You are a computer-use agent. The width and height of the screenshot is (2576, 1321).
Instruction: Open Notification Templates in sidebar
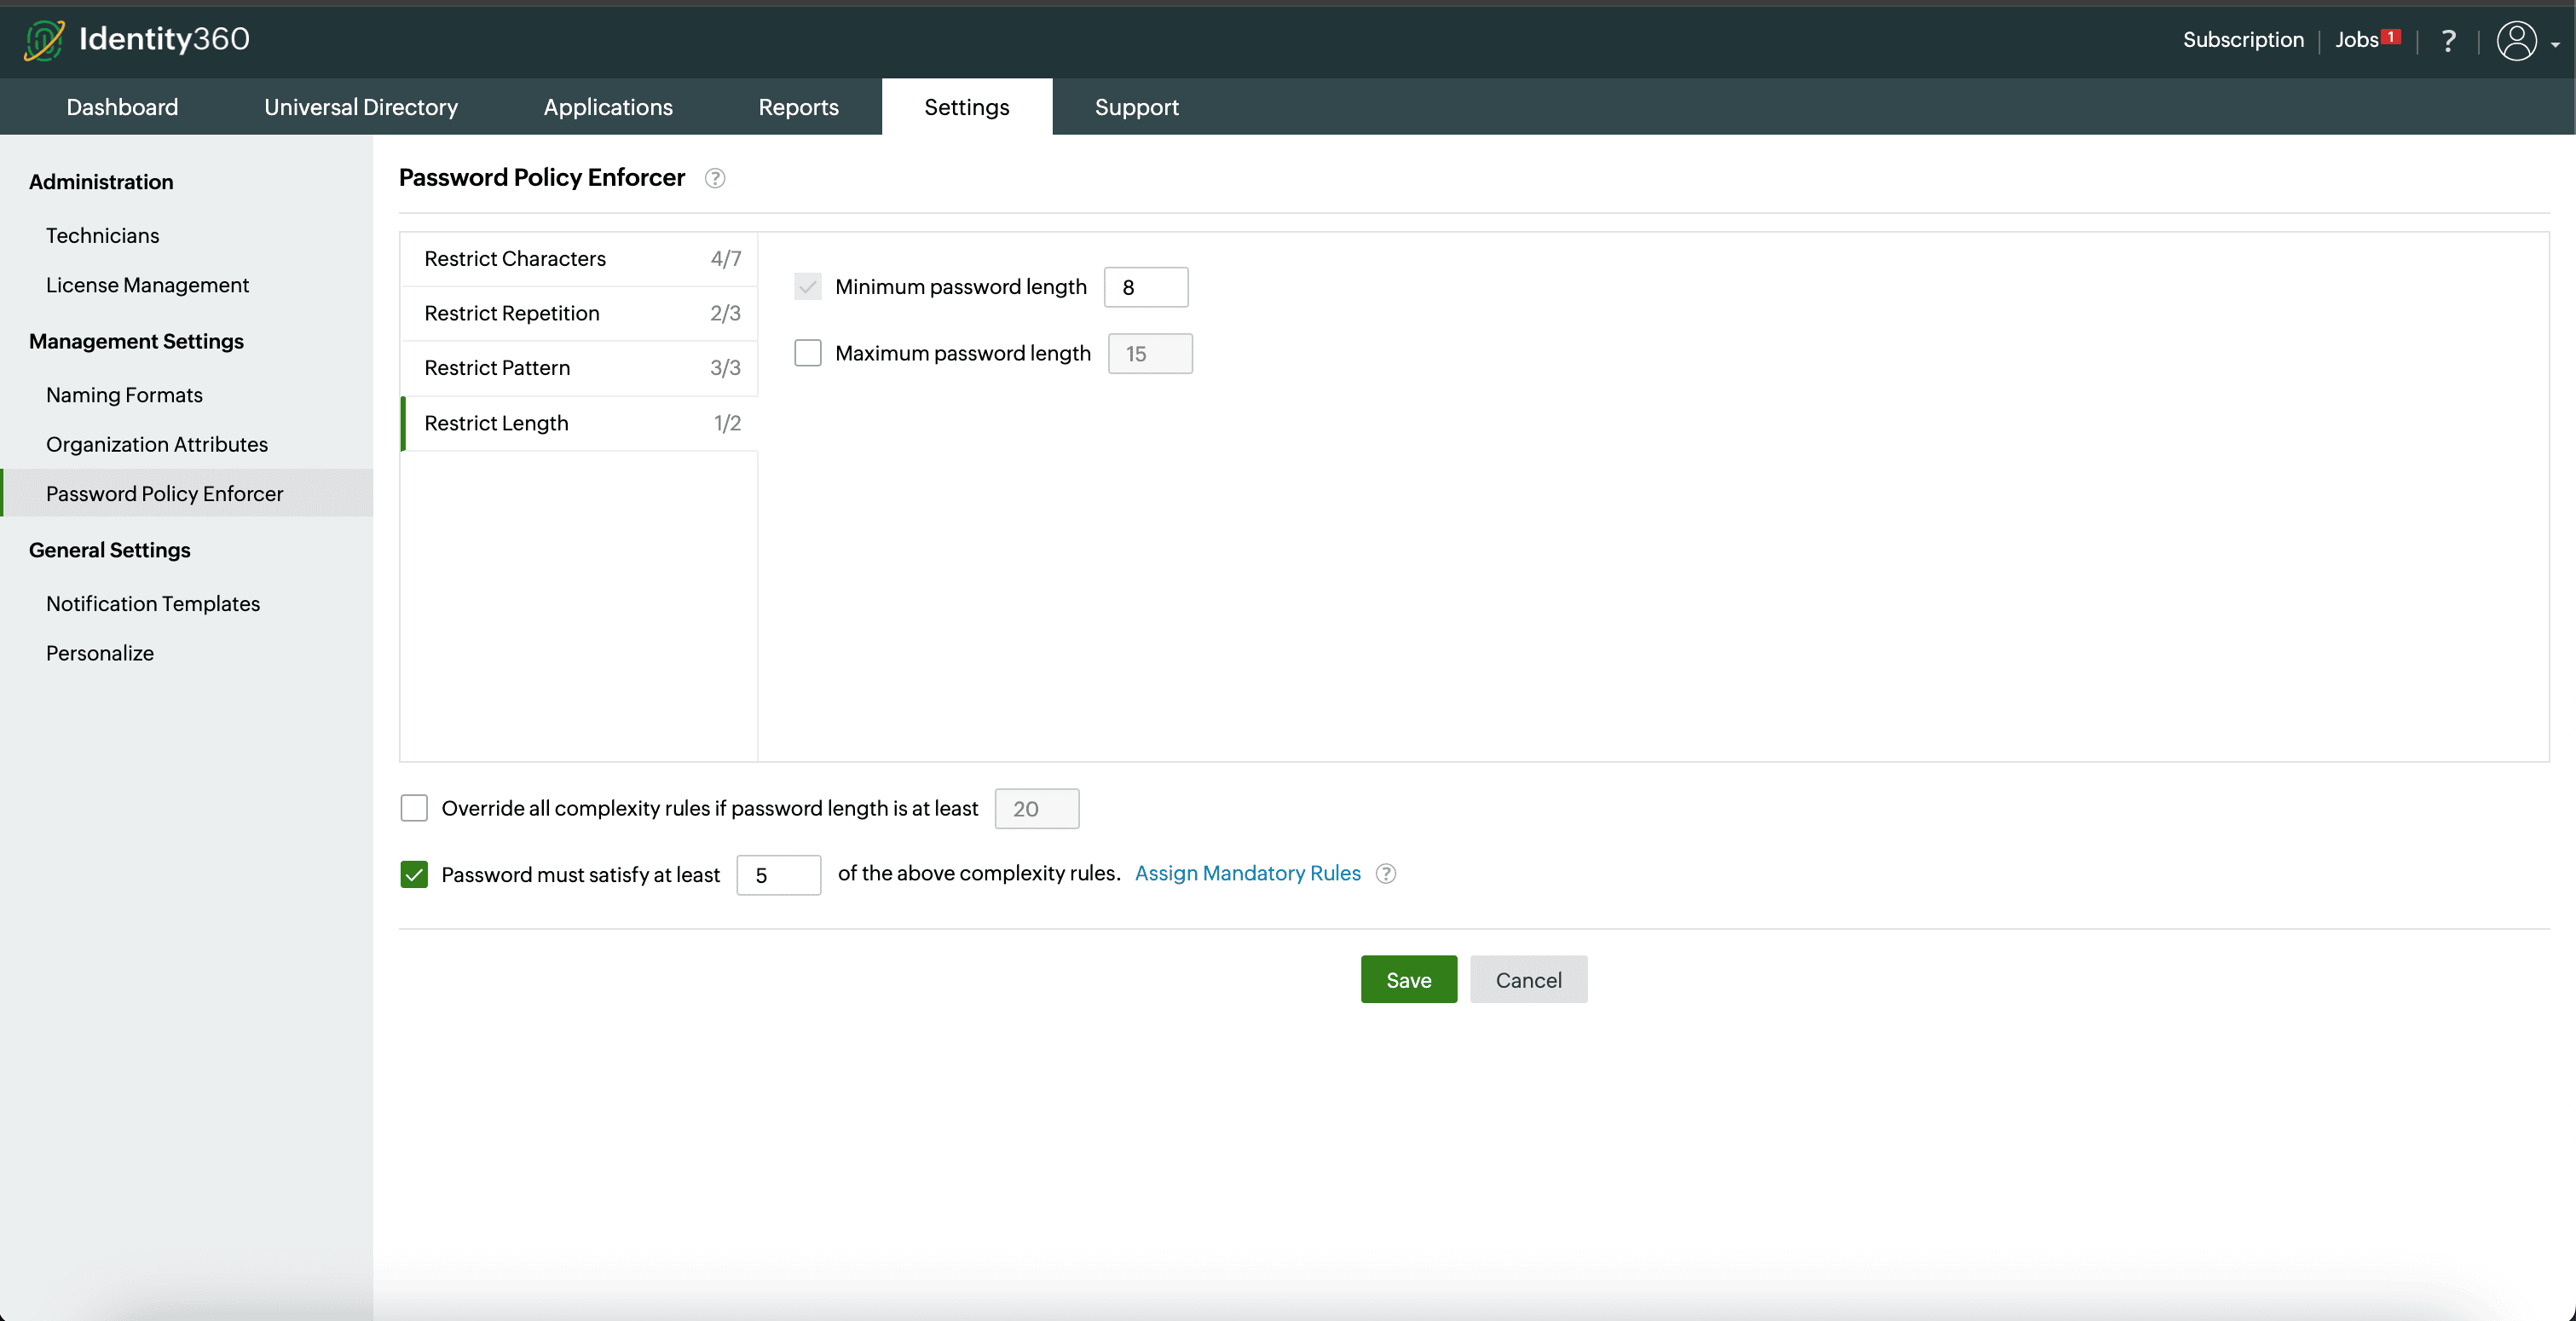click(153, 603)
